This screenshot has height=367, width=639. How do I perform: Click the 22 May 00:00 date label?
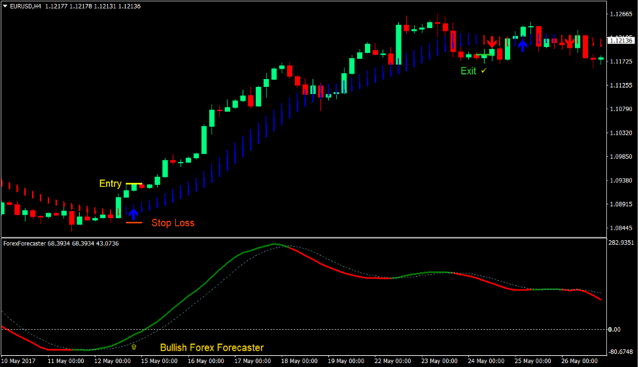(392, 361)
